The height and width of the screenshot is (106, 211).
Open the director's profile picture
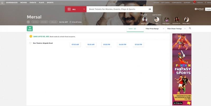click(x=145, y=20)
